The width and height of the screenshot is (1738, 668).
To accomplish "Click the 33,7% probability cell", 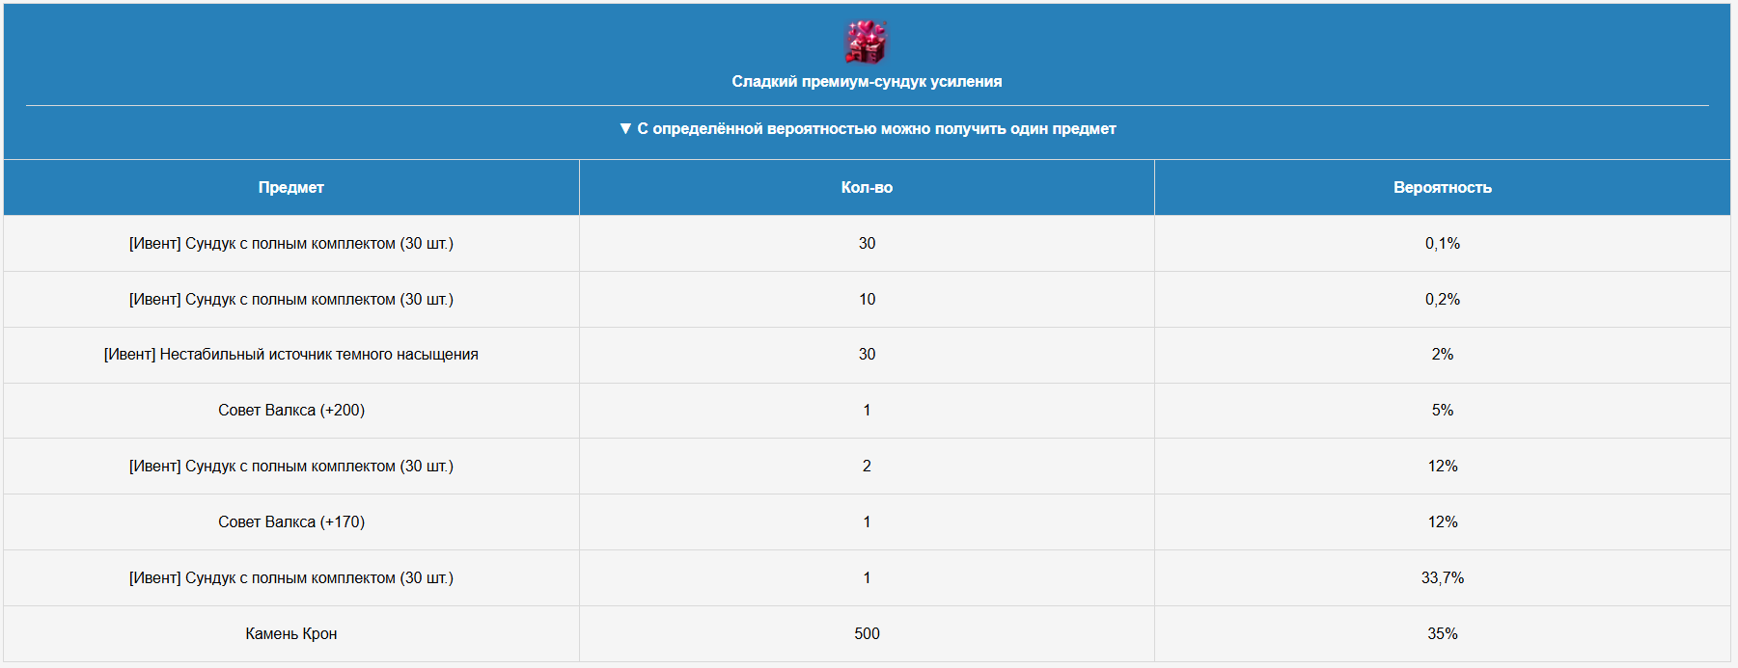I will pyautogui.click(x=1443, y=578).
